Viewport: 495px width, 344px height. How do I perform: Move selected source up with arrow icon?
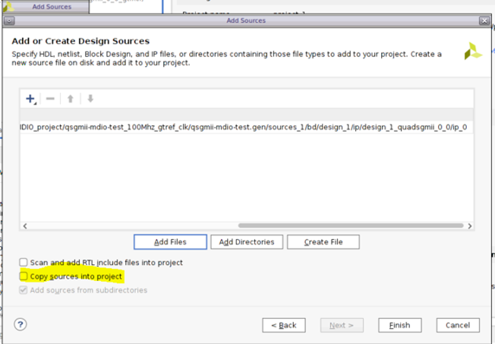[70, 99]
